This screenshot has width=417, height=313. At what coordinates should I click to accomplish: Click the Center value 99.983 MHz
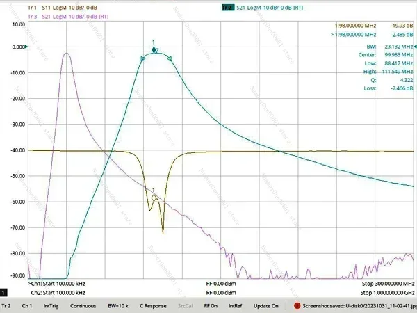[399, 55]
